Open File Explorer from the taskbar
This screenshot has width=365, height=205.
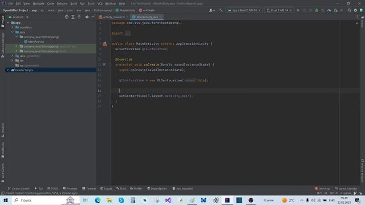click(x=109, y=200)
